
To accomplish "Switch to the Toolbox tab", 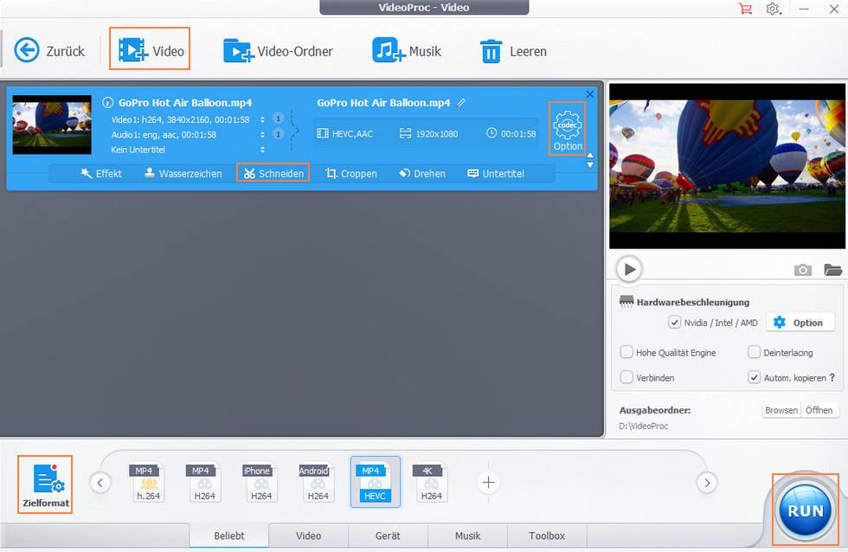I will tap(547, 536).
